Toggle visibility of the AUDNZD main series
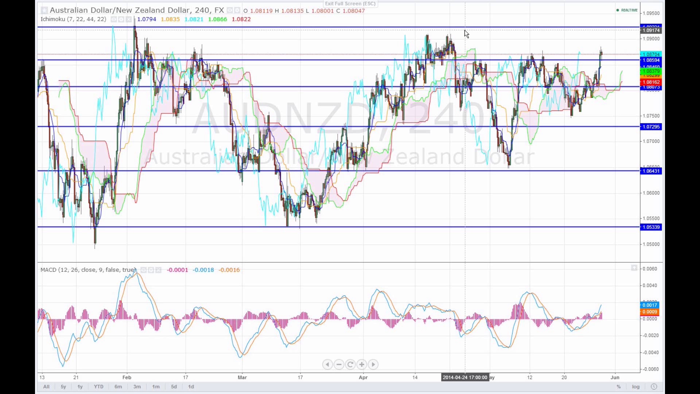The width and height of the screenshot is (700, 394). [x=230, y=10]
